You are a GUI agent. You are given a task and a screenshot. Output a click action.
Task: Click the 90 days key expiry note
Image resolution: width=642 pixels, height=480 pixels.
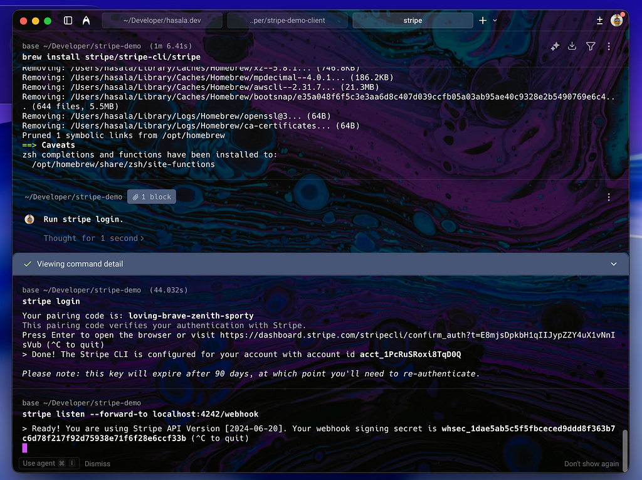[251, 374]
